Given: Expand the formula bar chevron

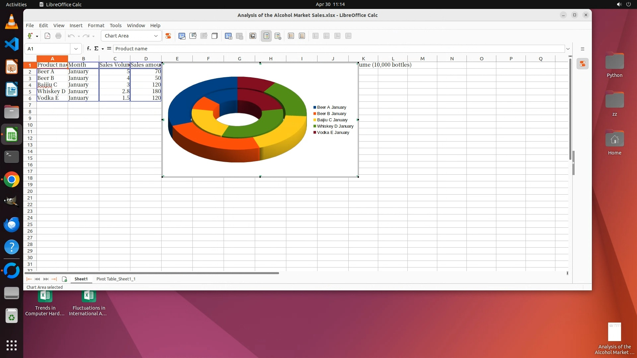Looking at the screenshot, I should tap(568, 49).
